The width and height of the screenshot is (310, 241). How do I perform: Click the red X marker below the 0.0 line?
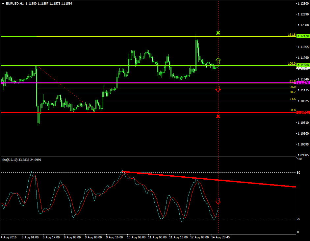click(x=218, y=116)
